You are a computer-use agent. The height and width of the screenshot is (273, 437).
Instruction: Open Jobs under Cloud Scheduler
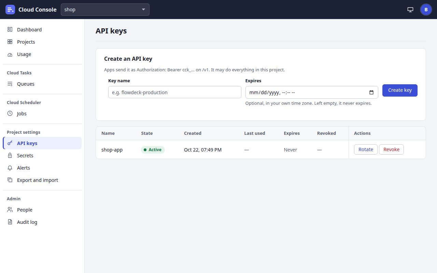[x=42, y=114]
